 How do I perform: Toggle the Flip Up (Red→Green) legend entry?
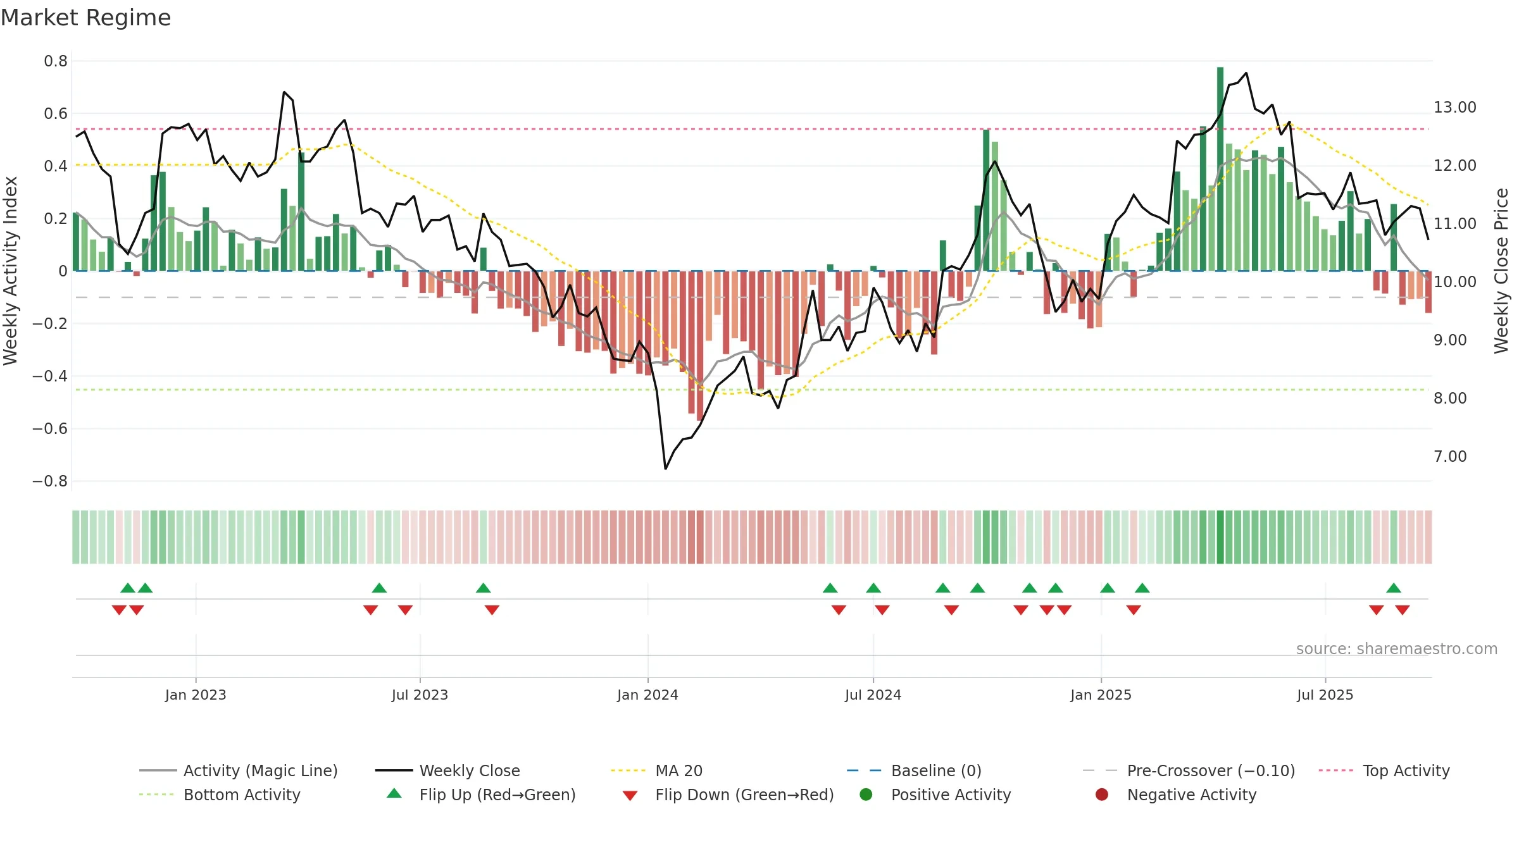pos(481,795)
